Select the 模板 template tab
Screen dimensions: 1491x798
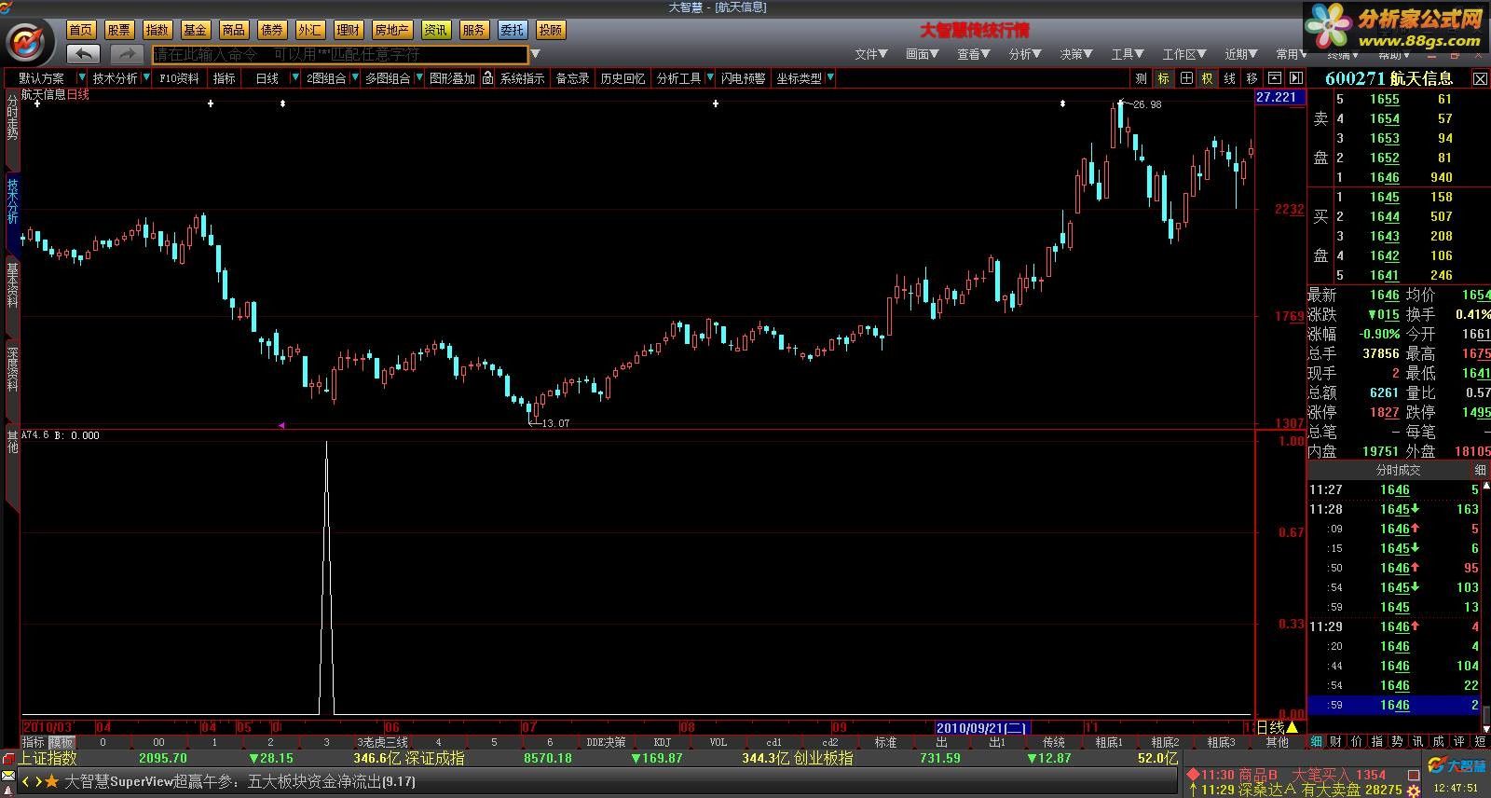62,743
